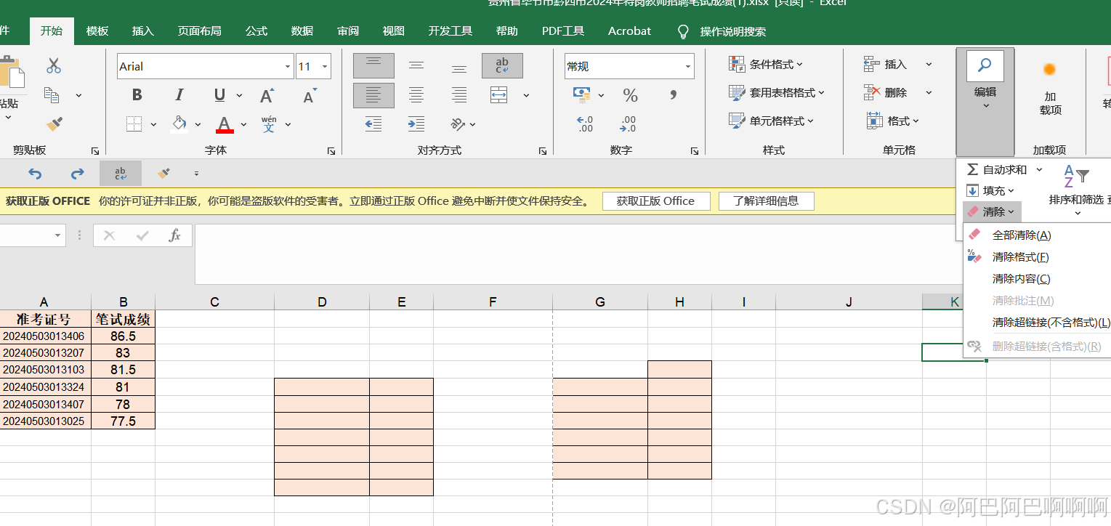
Task: Choose 清除内容(C) from the Clear menu
Action: 1021,278
